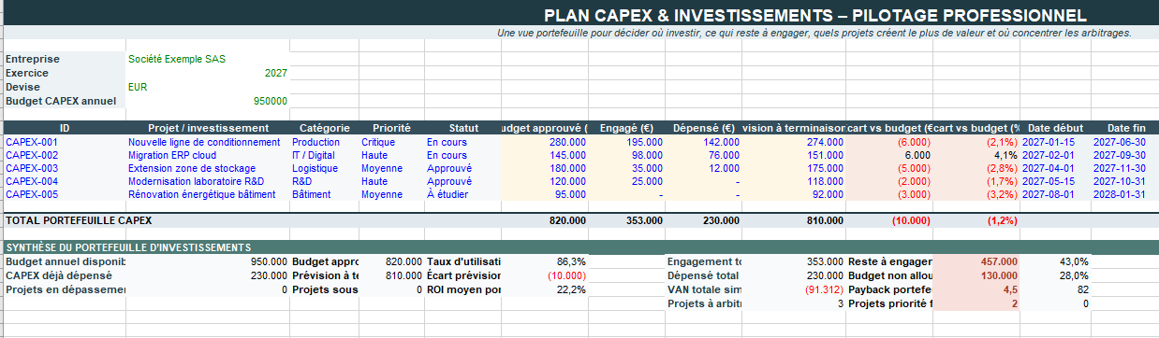Select category cell Bâtiment
This screenshot has height=338, width=1159.
click(325, 194)
